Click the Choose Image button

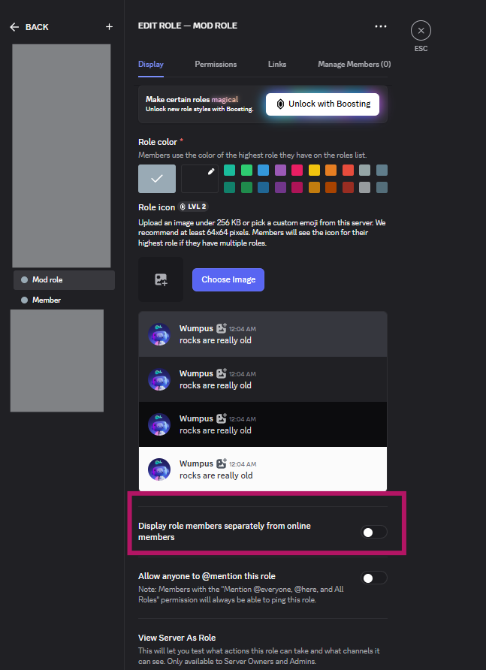[x=228, y=279]
